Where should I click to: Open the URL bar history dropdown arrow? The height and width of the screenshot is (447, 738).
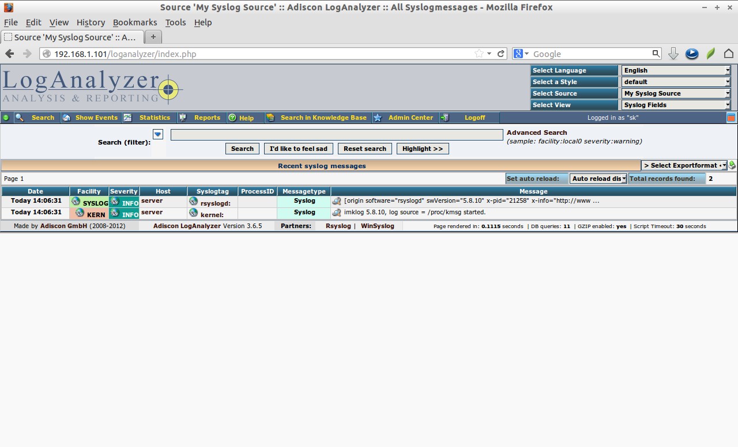(x=490, y=54)
